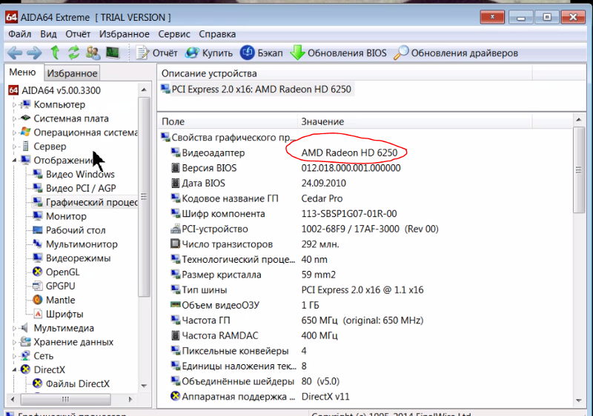Screen dimensions: 593x416
Task: Open Обновления драйверов in toolbar
Action: click(x=456, y=53)
